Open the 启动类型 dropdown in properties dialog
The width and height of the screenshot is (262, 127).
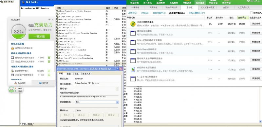pyautogui.click(x=117, y=102)
